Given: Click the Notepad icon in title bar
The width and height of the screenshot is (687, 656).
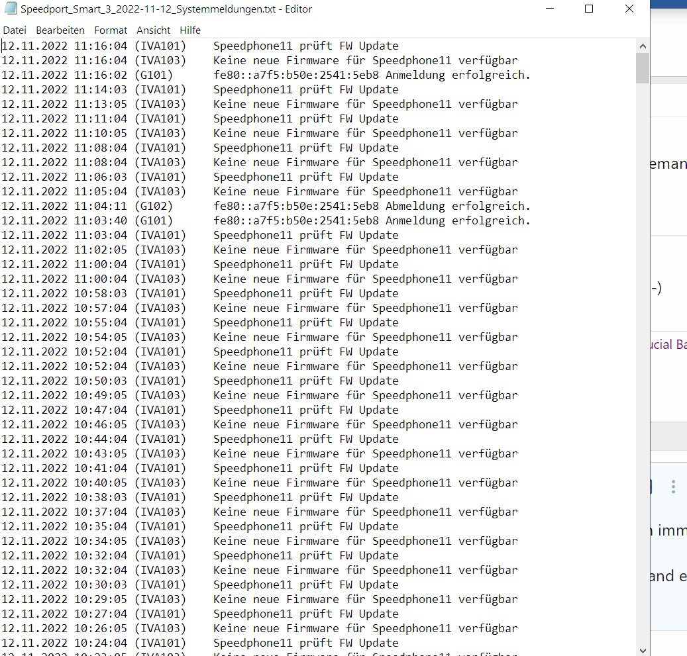Looking at the screenshot, I should pyautogui.click(x=10, y=9).
